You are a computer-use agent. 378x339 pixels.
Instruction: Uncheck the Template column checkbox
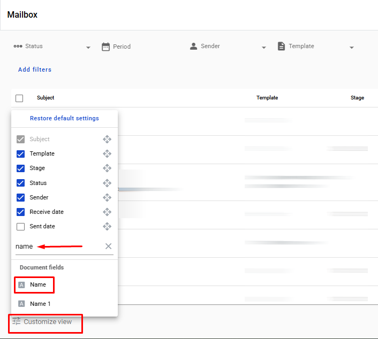point(21,154)
